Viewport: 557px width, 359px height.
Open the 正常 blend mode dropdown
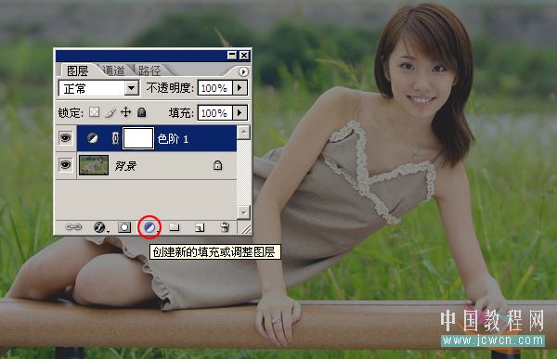pos(98,88)
